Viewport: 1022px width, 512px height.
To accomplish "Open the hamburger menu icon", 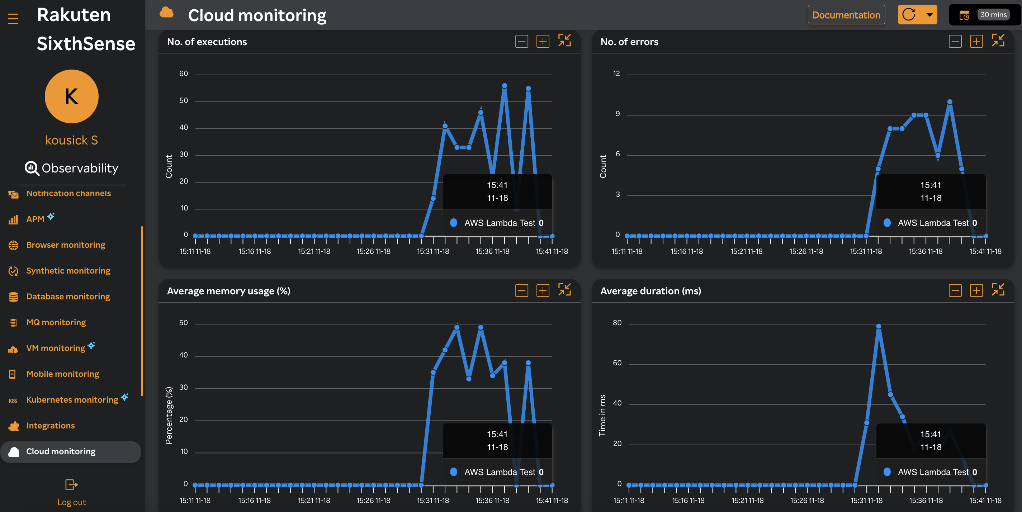I will pos(13,18).
